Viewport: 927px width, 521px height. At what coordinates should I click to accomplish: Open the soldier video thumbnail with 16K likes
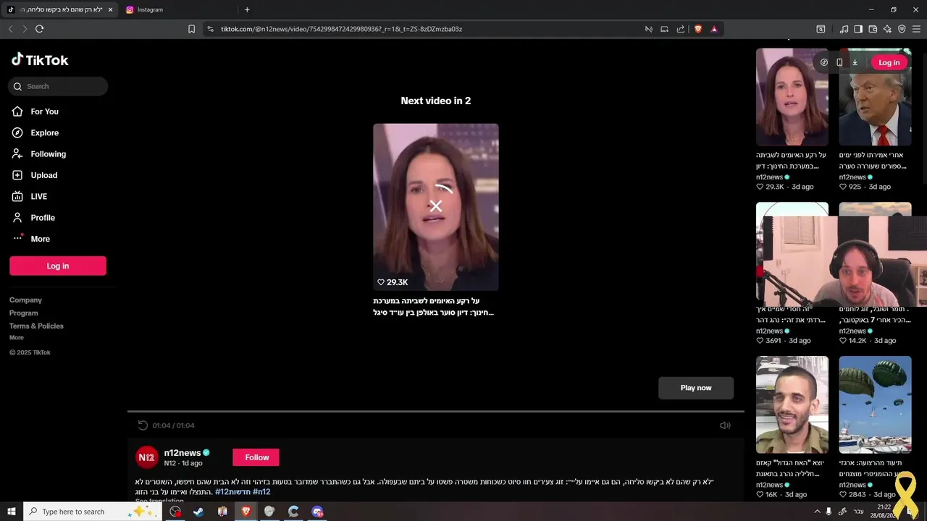pyautogui.click(x=792, y=404)
